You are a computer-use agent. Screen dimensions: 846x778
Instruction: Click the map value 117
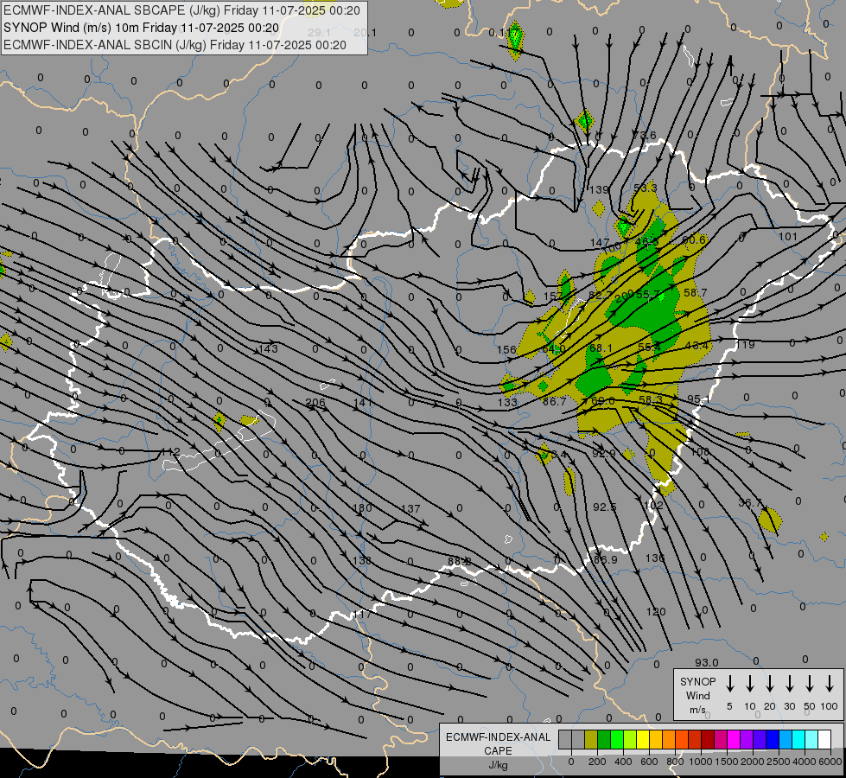pos(364,614)
